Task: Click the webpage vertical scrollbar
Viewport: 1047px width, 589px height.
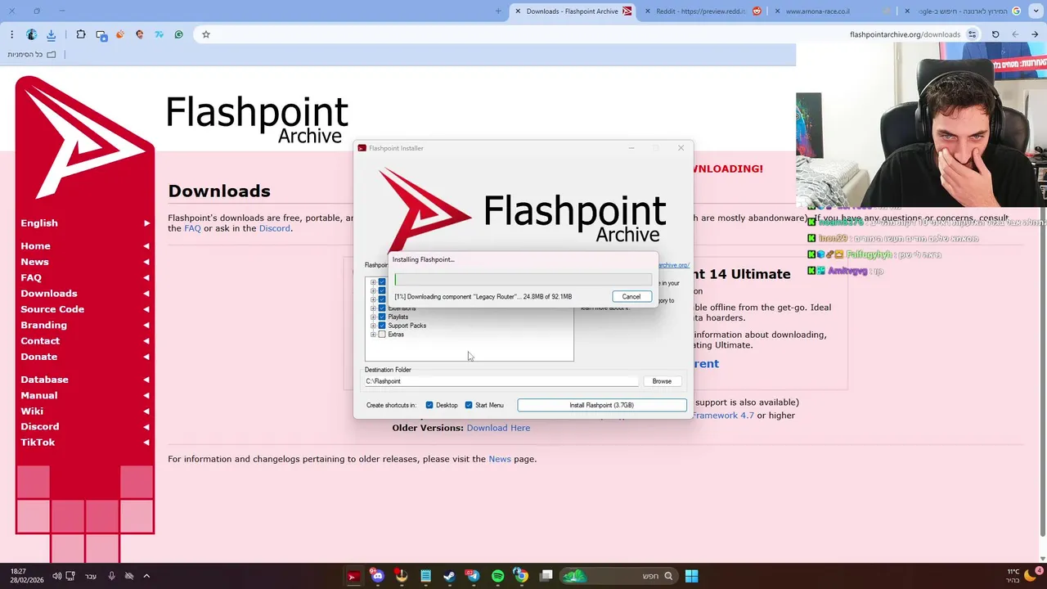Action: pyautogui.click(x=1042, y=303)
